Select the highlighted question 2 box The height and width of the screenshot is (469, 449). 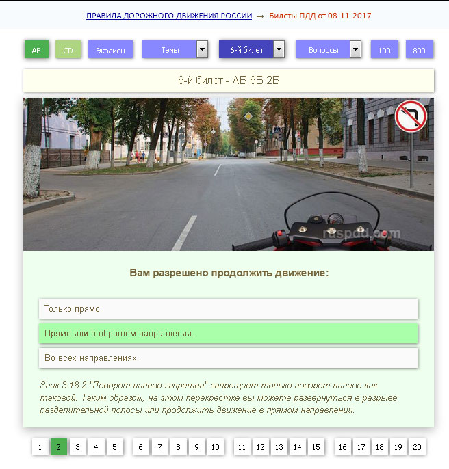click(x=58, y=447)
